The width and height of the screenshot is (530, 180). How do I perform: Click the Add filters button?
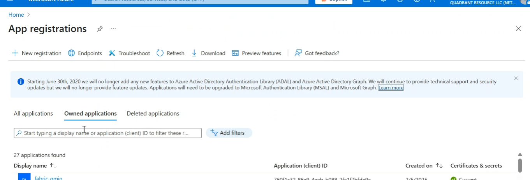(229, 133)
